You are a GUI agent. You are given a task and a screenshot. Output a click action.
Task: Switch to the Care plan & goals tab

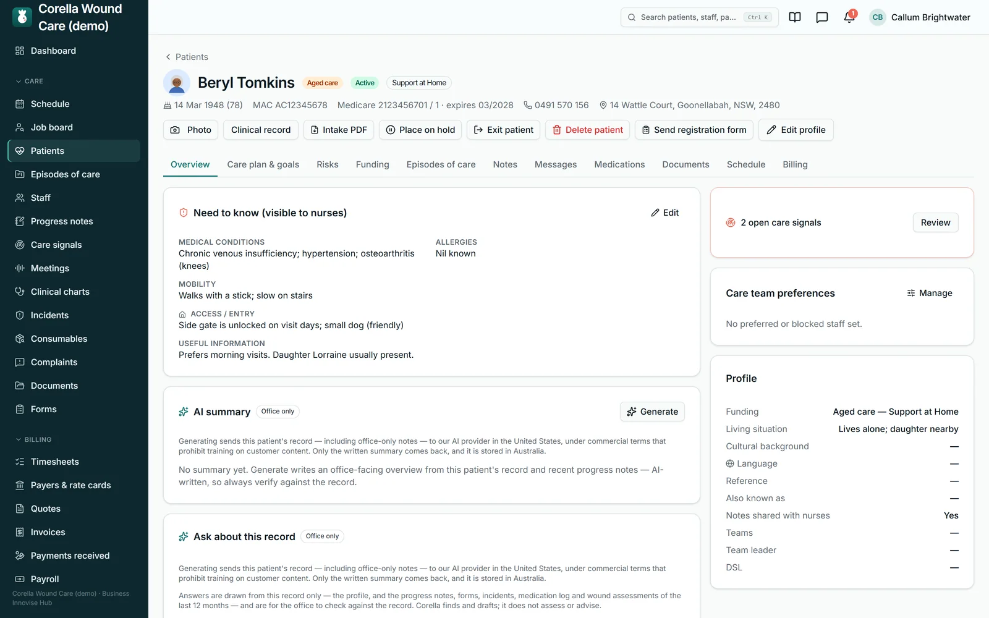click(x=263, y=164)
